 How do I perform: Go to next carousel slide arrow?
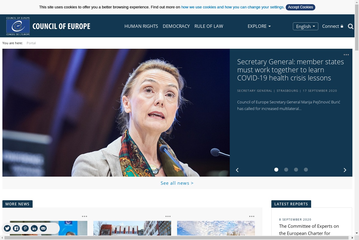tap(345, 170)
